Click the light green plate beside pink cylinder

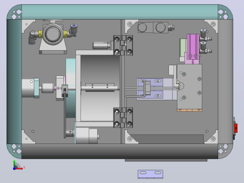coord(183,48)
